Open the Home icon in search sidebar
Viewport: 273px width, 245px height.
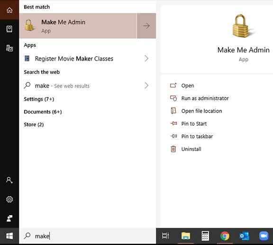(x=9, y=10)
